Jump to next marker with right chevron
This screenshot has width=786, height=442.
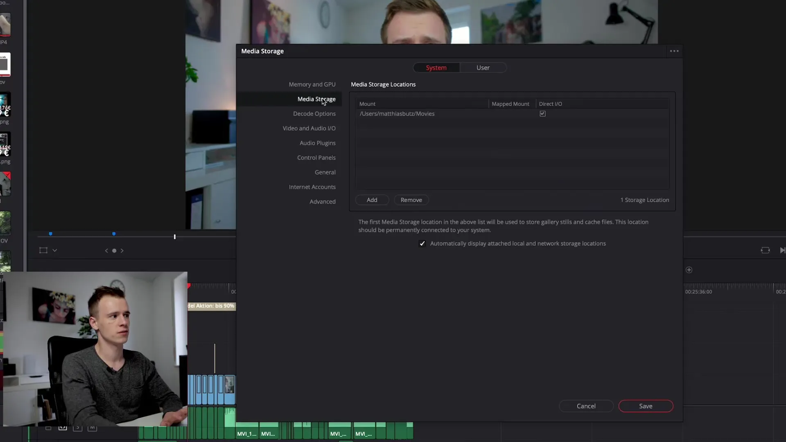[122, 251]
